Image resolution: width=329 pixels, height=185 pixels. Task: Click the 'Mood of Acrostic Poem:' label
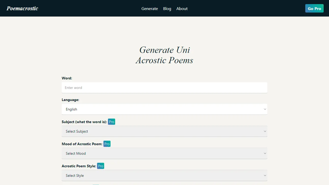pyautogui.click(x=82, y=144)
